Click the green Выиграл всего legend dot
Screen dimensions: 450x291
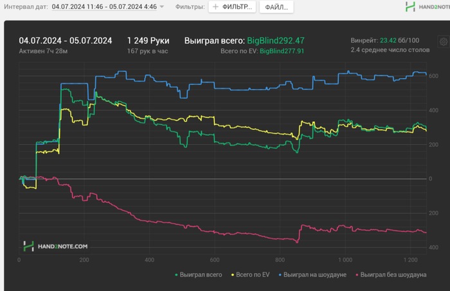(176, 275)
